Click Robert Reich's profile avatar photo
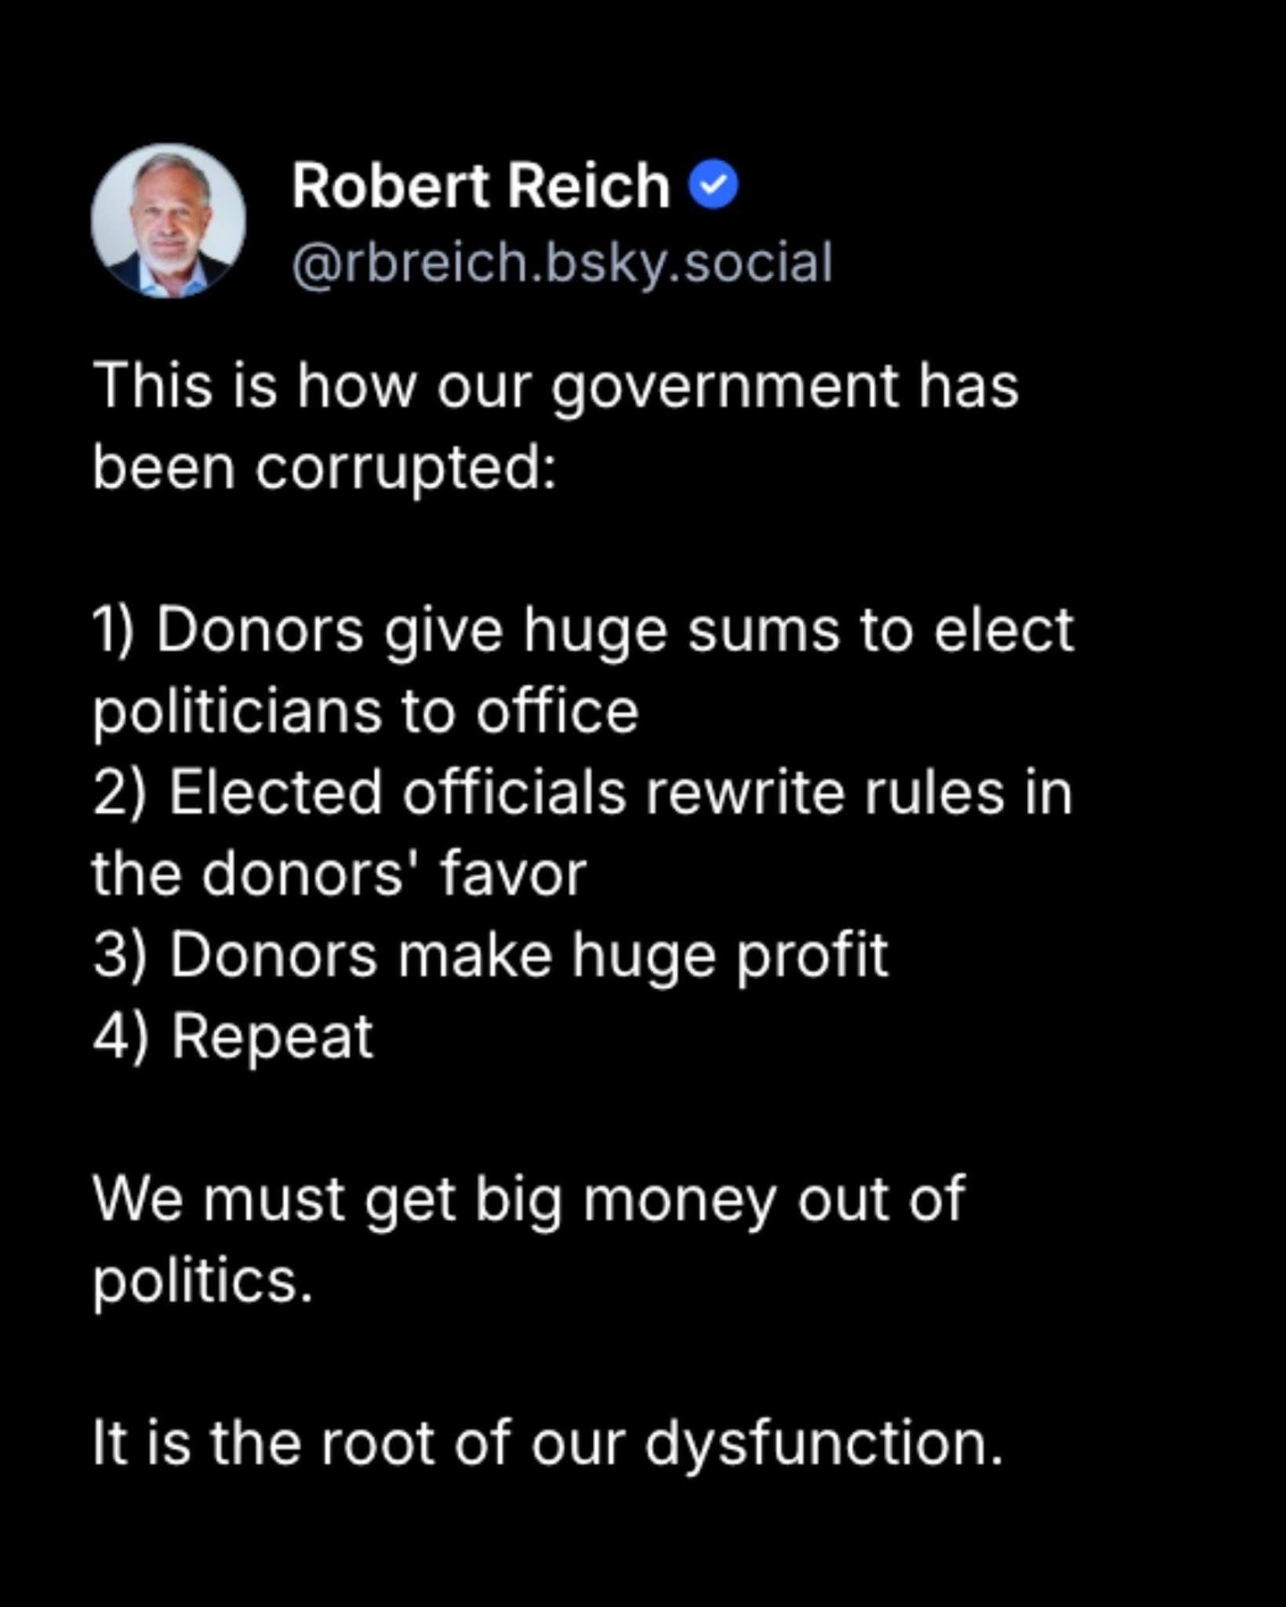This screenshot has width=1286, height=1607. pyautogui.click(x=168, y=221)
